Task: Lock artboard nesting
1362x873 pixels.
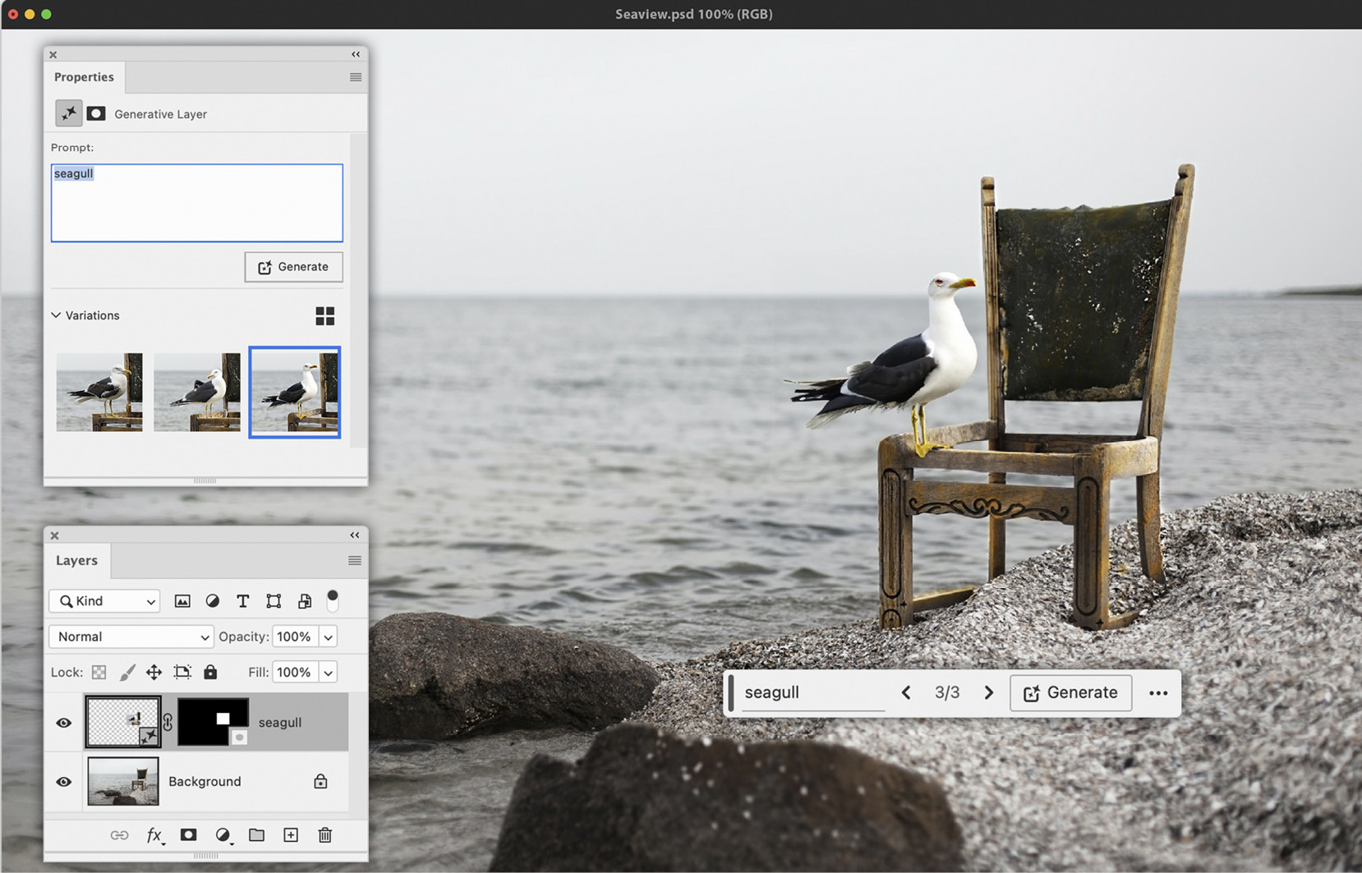Action: point(182,673)
